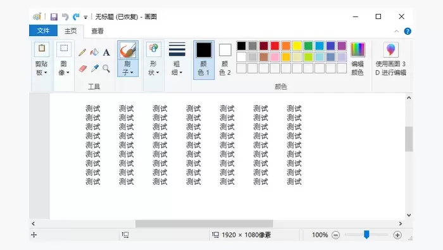The height and width of the screenshot is (250, 443).
Task: Click the zoom in plus button
Action: pyautogui.click(x=397, y=235)
